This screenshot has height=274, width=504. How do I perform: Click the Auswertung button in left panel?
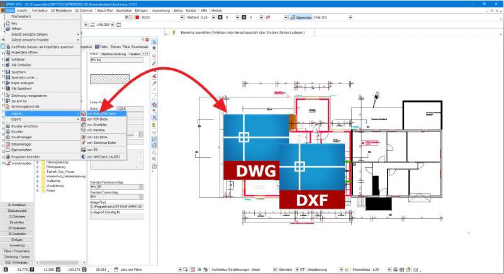click(17, 244)
